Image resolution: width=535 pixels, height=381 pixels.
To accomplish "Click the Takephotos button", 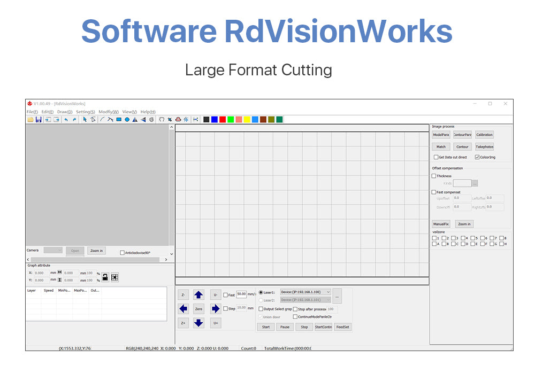I will pyautogui.click(x=484, y=146).
